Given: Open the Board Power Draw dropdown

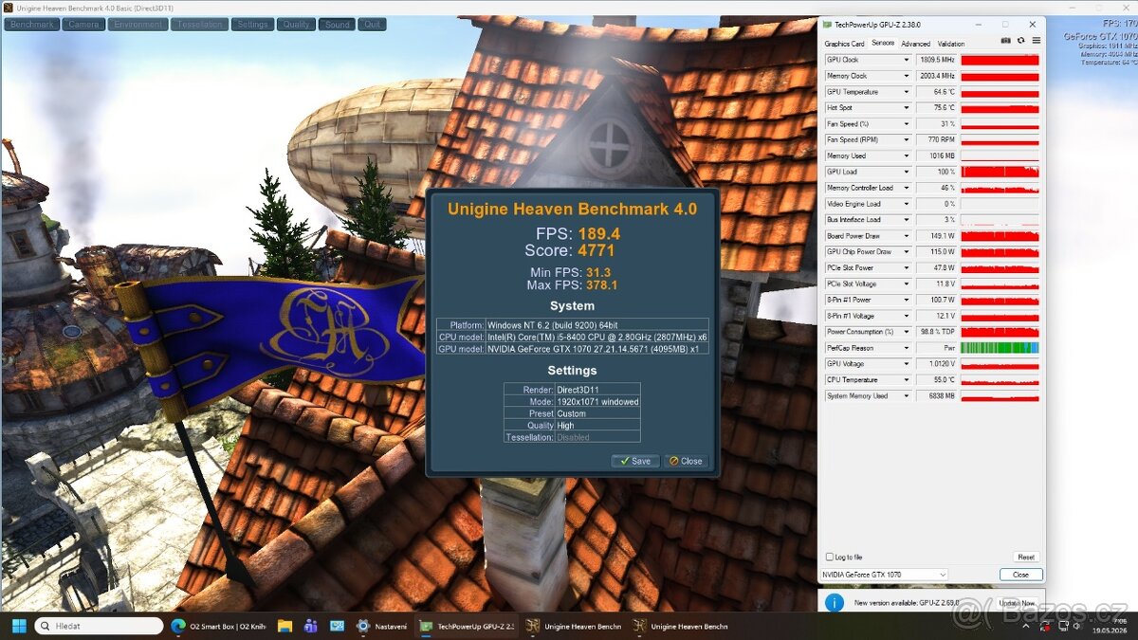Looking at the screenshot, I should pos(906,236).
